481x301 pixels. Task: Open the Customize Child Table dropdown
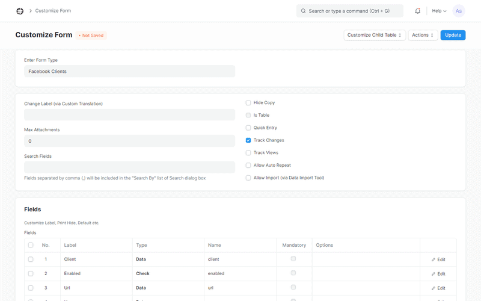(375, 35)
